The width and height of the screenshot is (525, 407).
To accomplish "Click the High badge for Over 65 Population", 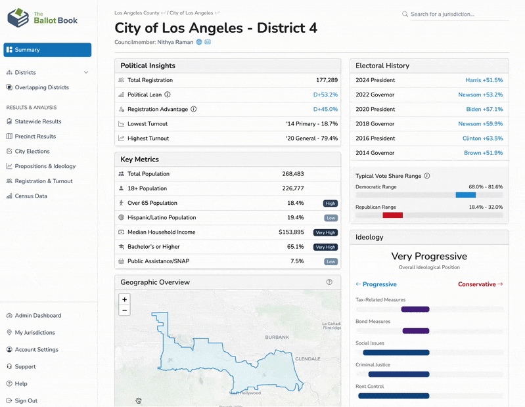I will [331, 203].
